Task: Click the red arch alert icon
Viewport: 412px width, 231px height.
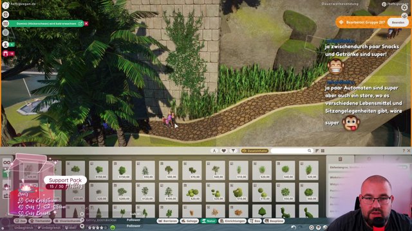Action: (6, 54)
